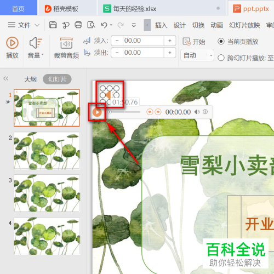Click the Start (开始) timing icon
This screenshot has height=274, width=274.
(x=186, y=42)
